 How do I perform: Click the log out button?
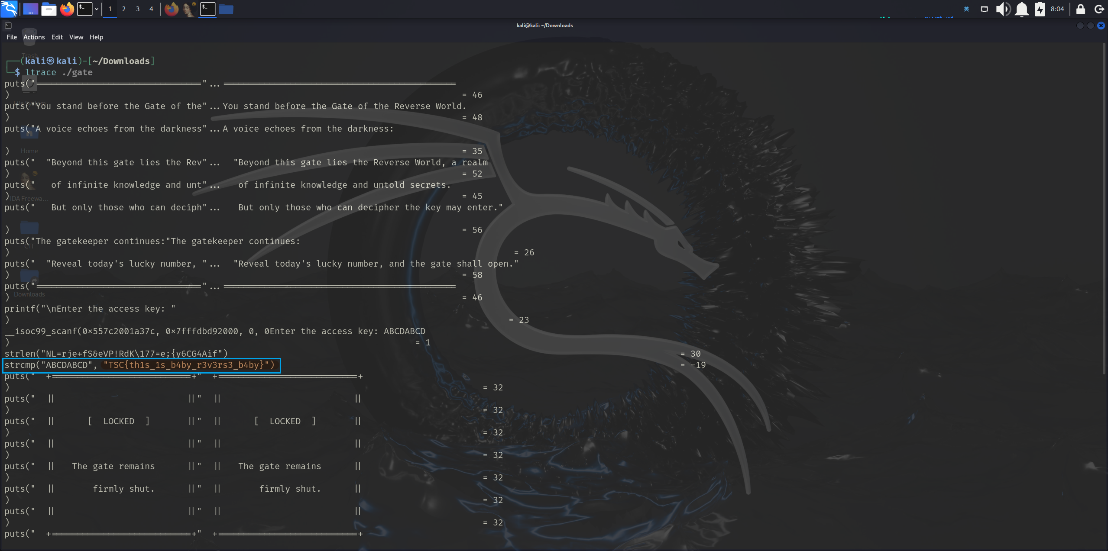coord(1099,9)
